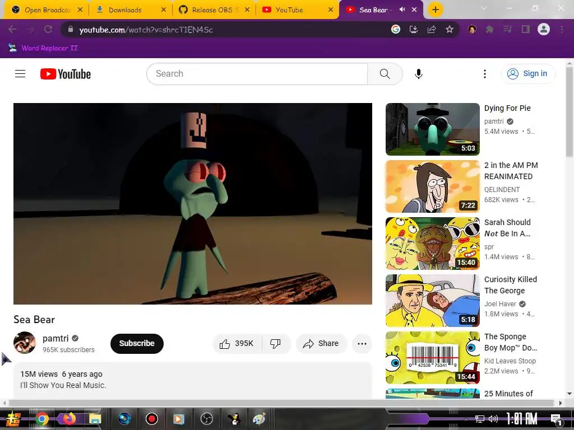Open Firefox from taskbar

coord(68,419)
